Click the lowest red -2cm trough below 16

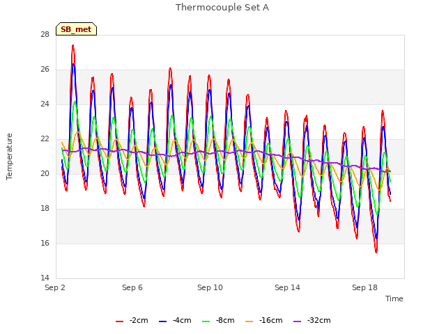click(376, 252)
